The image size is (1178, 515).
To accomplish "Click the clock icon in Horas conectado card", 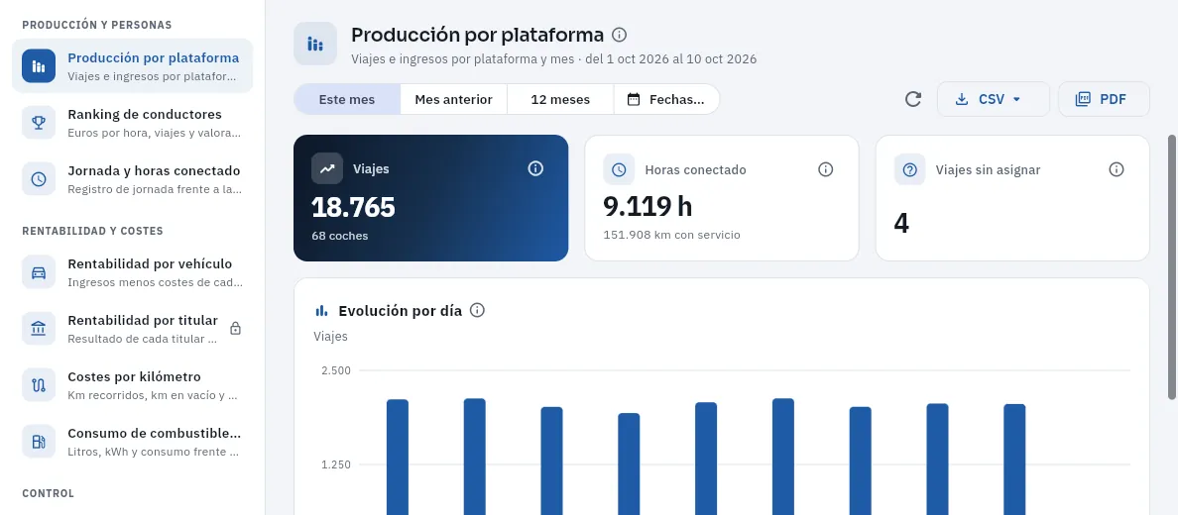I will pyautogui.click(x=619, y=169).
